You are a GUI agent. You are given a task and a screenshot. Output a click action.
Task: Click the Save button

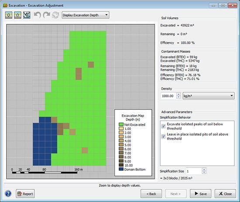click(201, 194)
